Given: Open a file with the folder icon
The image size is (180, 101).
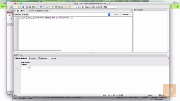Looking at the screenshot, I should [x=19, y=7].
